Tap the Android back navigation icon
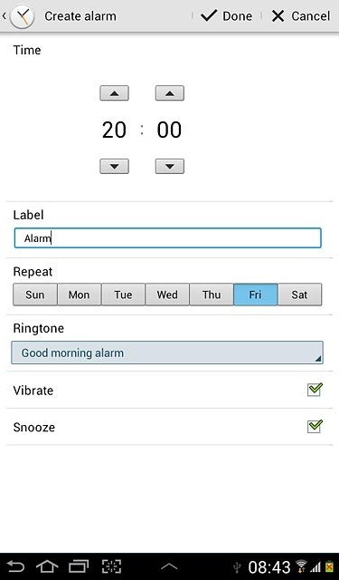The image size is (339, 580). point(15,566)
